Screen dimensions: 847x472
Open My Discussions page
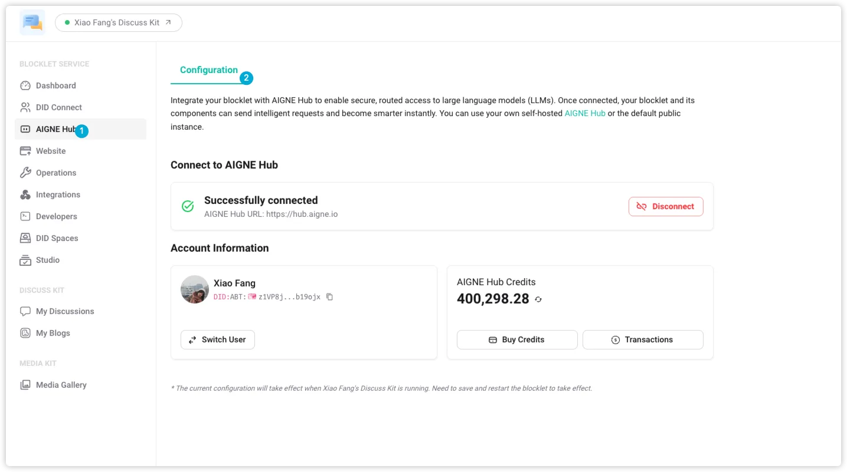80,311
